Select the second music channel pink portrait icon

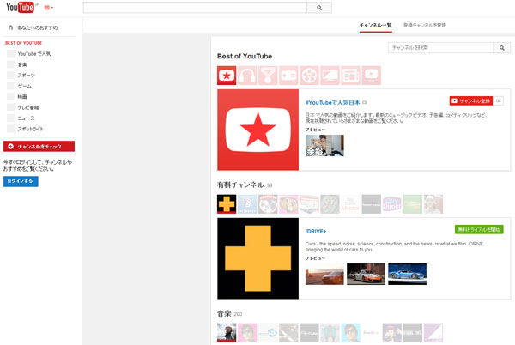click(x=247, y=332)
